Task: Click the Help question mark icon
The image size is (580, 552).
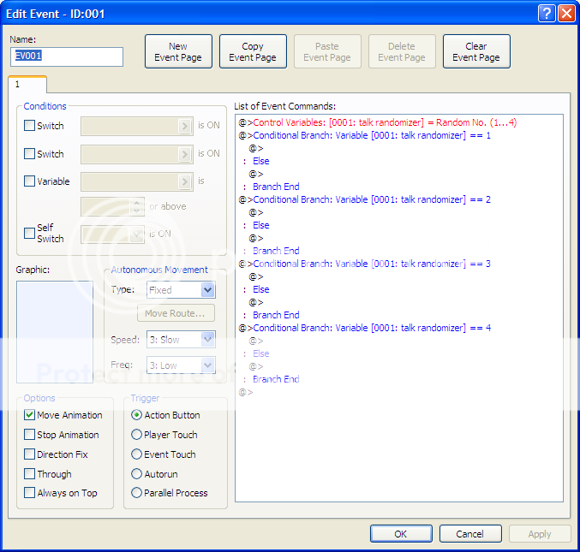Action: click(x=547, y=13)
